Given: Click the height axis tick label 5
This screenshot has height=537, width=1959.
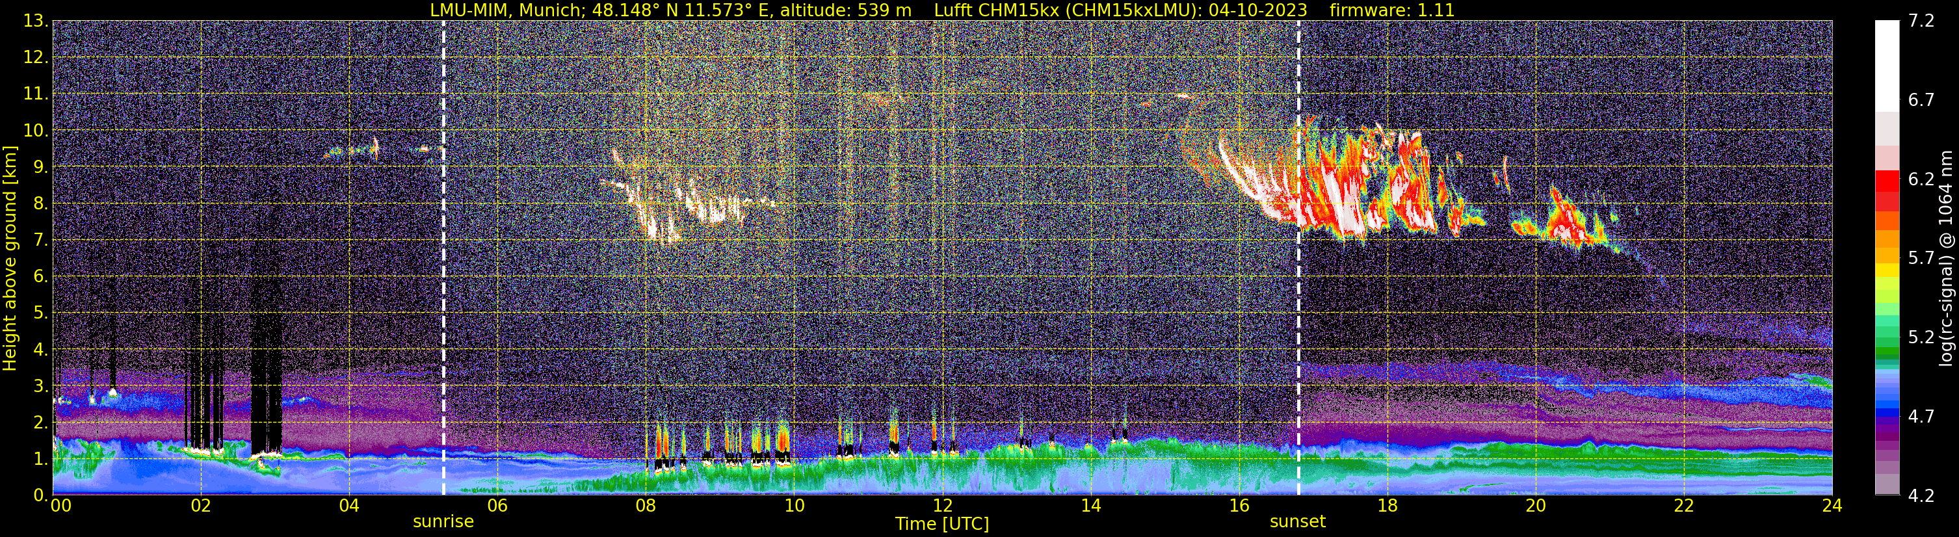Looking at the screenshot, I should 41,313.
